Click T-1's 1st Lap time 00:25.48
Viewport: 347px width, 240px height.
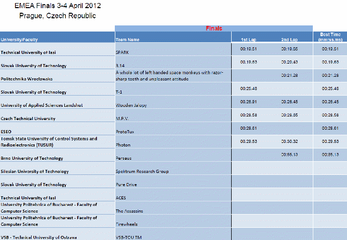(249, 88)
